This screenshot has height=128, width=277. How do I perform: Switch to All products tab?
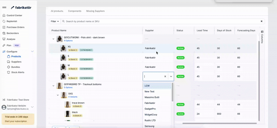pyautogui.click(x=57, y=11)
